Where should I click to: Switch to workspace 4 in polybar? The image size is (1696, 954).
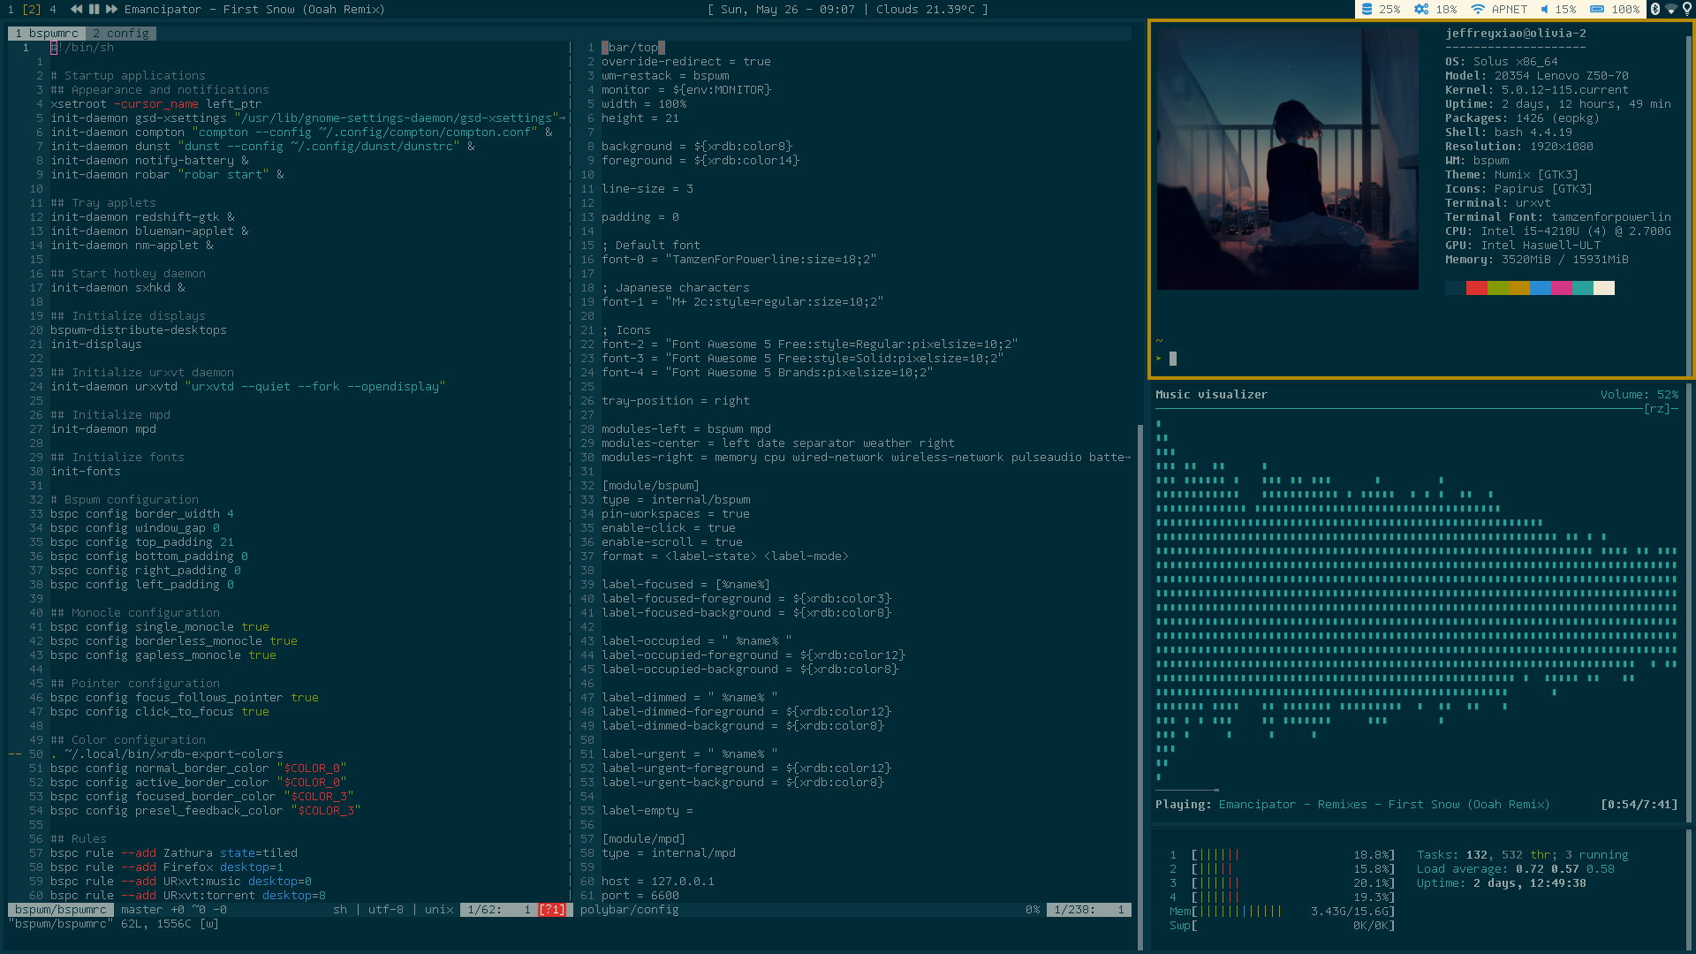pos(53,9)
